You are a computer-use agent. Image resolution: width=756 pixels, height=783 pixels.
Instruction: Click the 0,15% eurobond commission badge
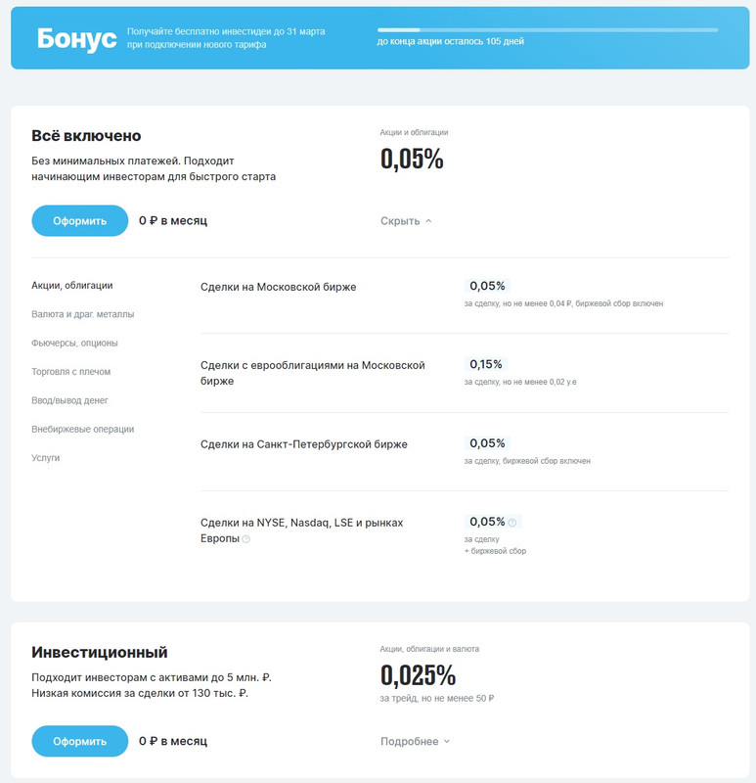[x=485, y=364]
